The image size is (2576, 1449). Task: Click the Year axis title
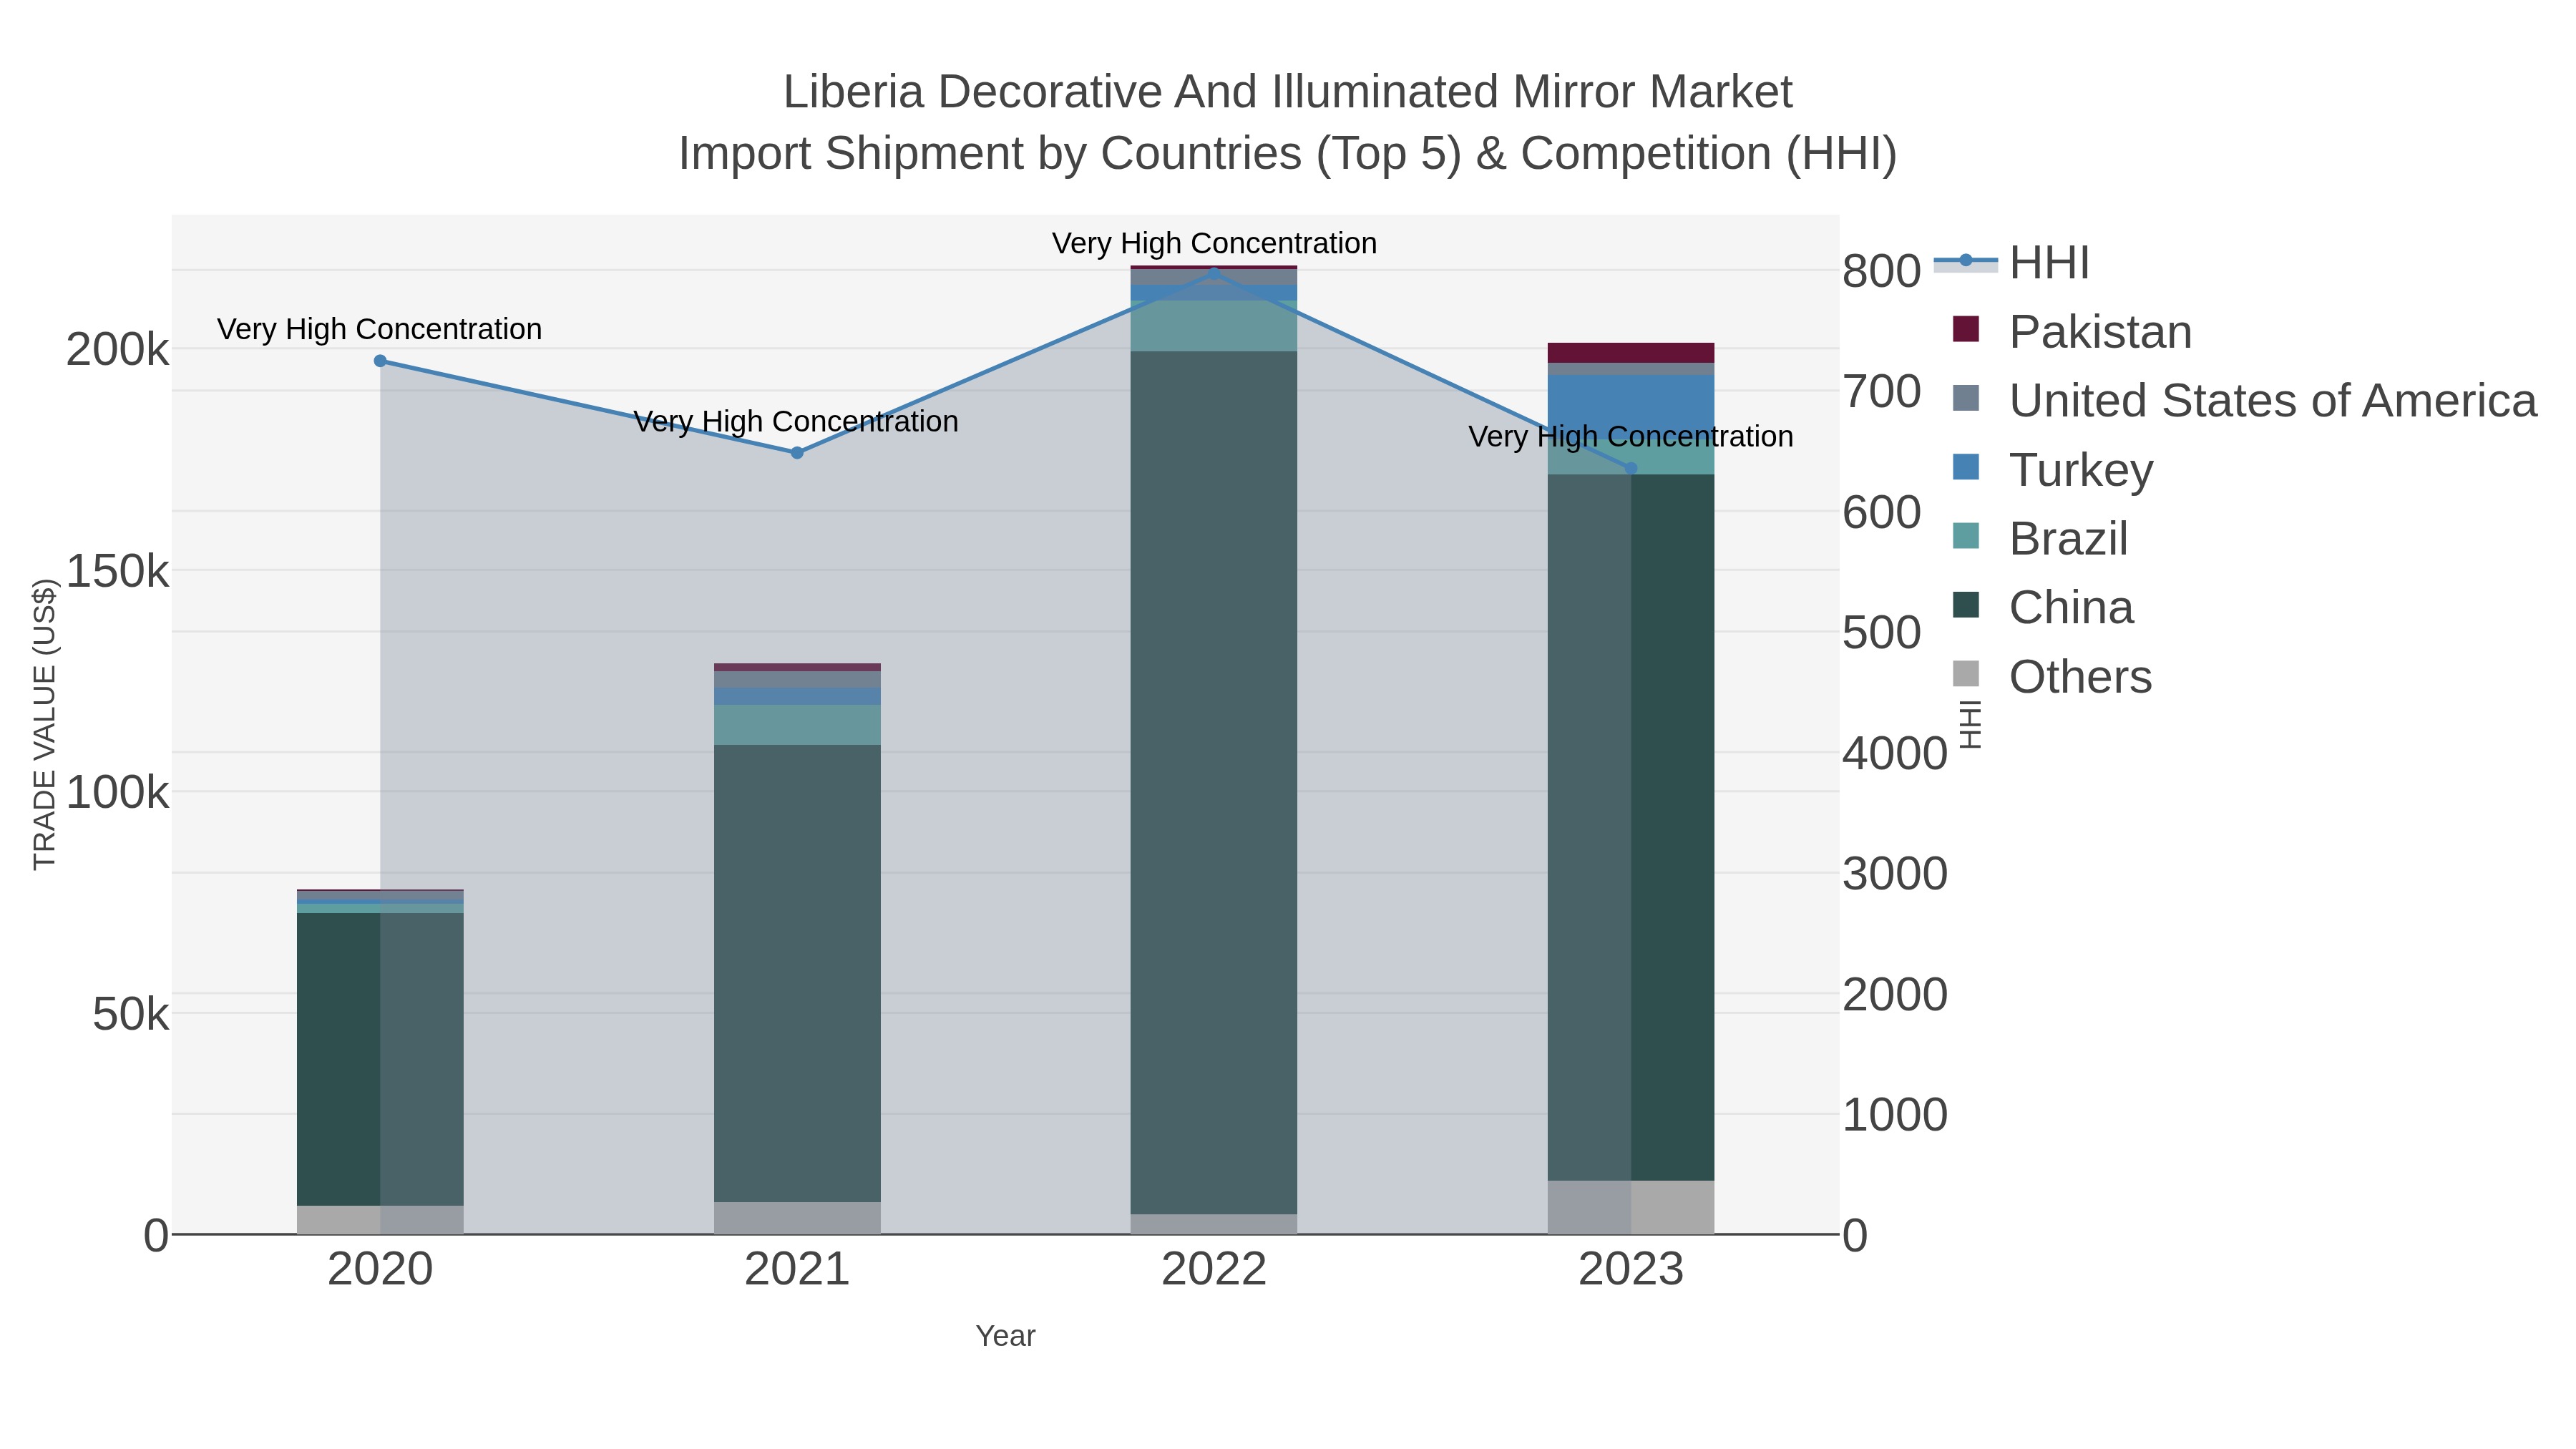click(x=1006, y=1336)
